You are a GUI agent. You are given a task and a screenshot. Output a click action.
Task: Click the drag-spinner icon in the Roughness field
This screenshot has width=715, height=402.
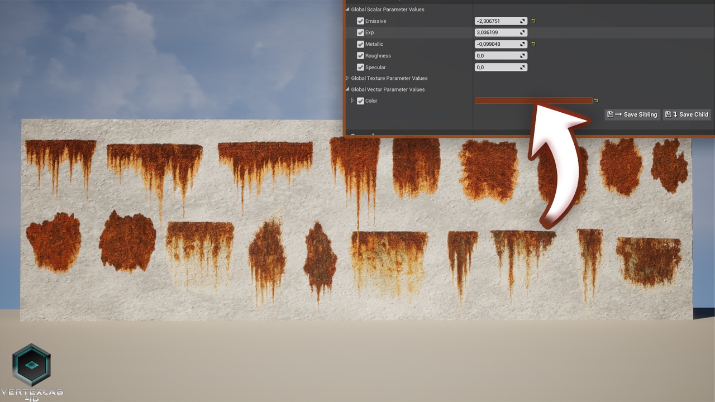pos(523,56)
